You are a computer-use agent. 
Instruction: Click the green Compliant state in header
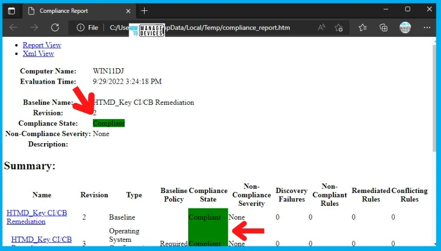pos(109,123)
